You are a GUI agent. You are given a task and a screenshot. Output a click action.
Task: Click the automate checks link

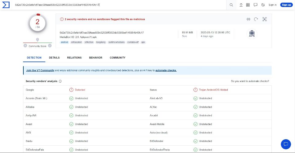tap(166, 70)
